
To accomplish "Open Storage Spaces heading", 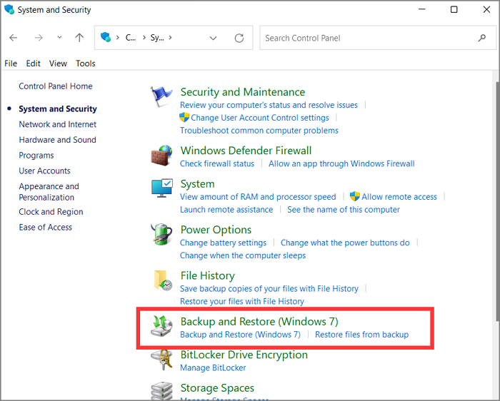I will 217,388.
